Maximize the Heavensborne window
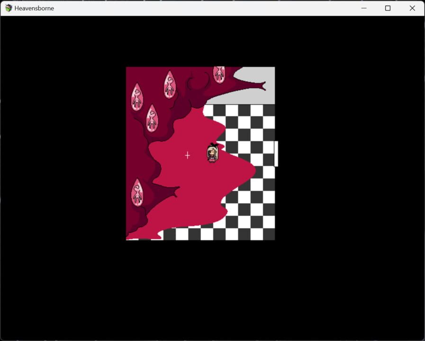The width and height of the screenshot is (425, 341). (388, 8)
